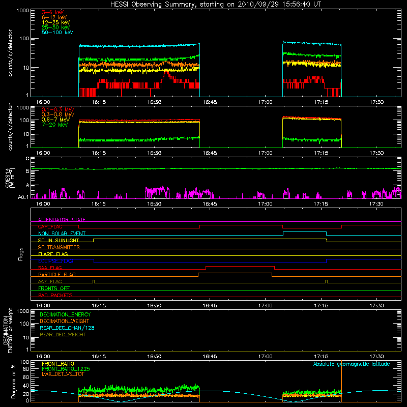Click the 16:45 tick under the decimation panel
Image resolution: width=407 pixels, height=407 pixels.
point(210,357)
